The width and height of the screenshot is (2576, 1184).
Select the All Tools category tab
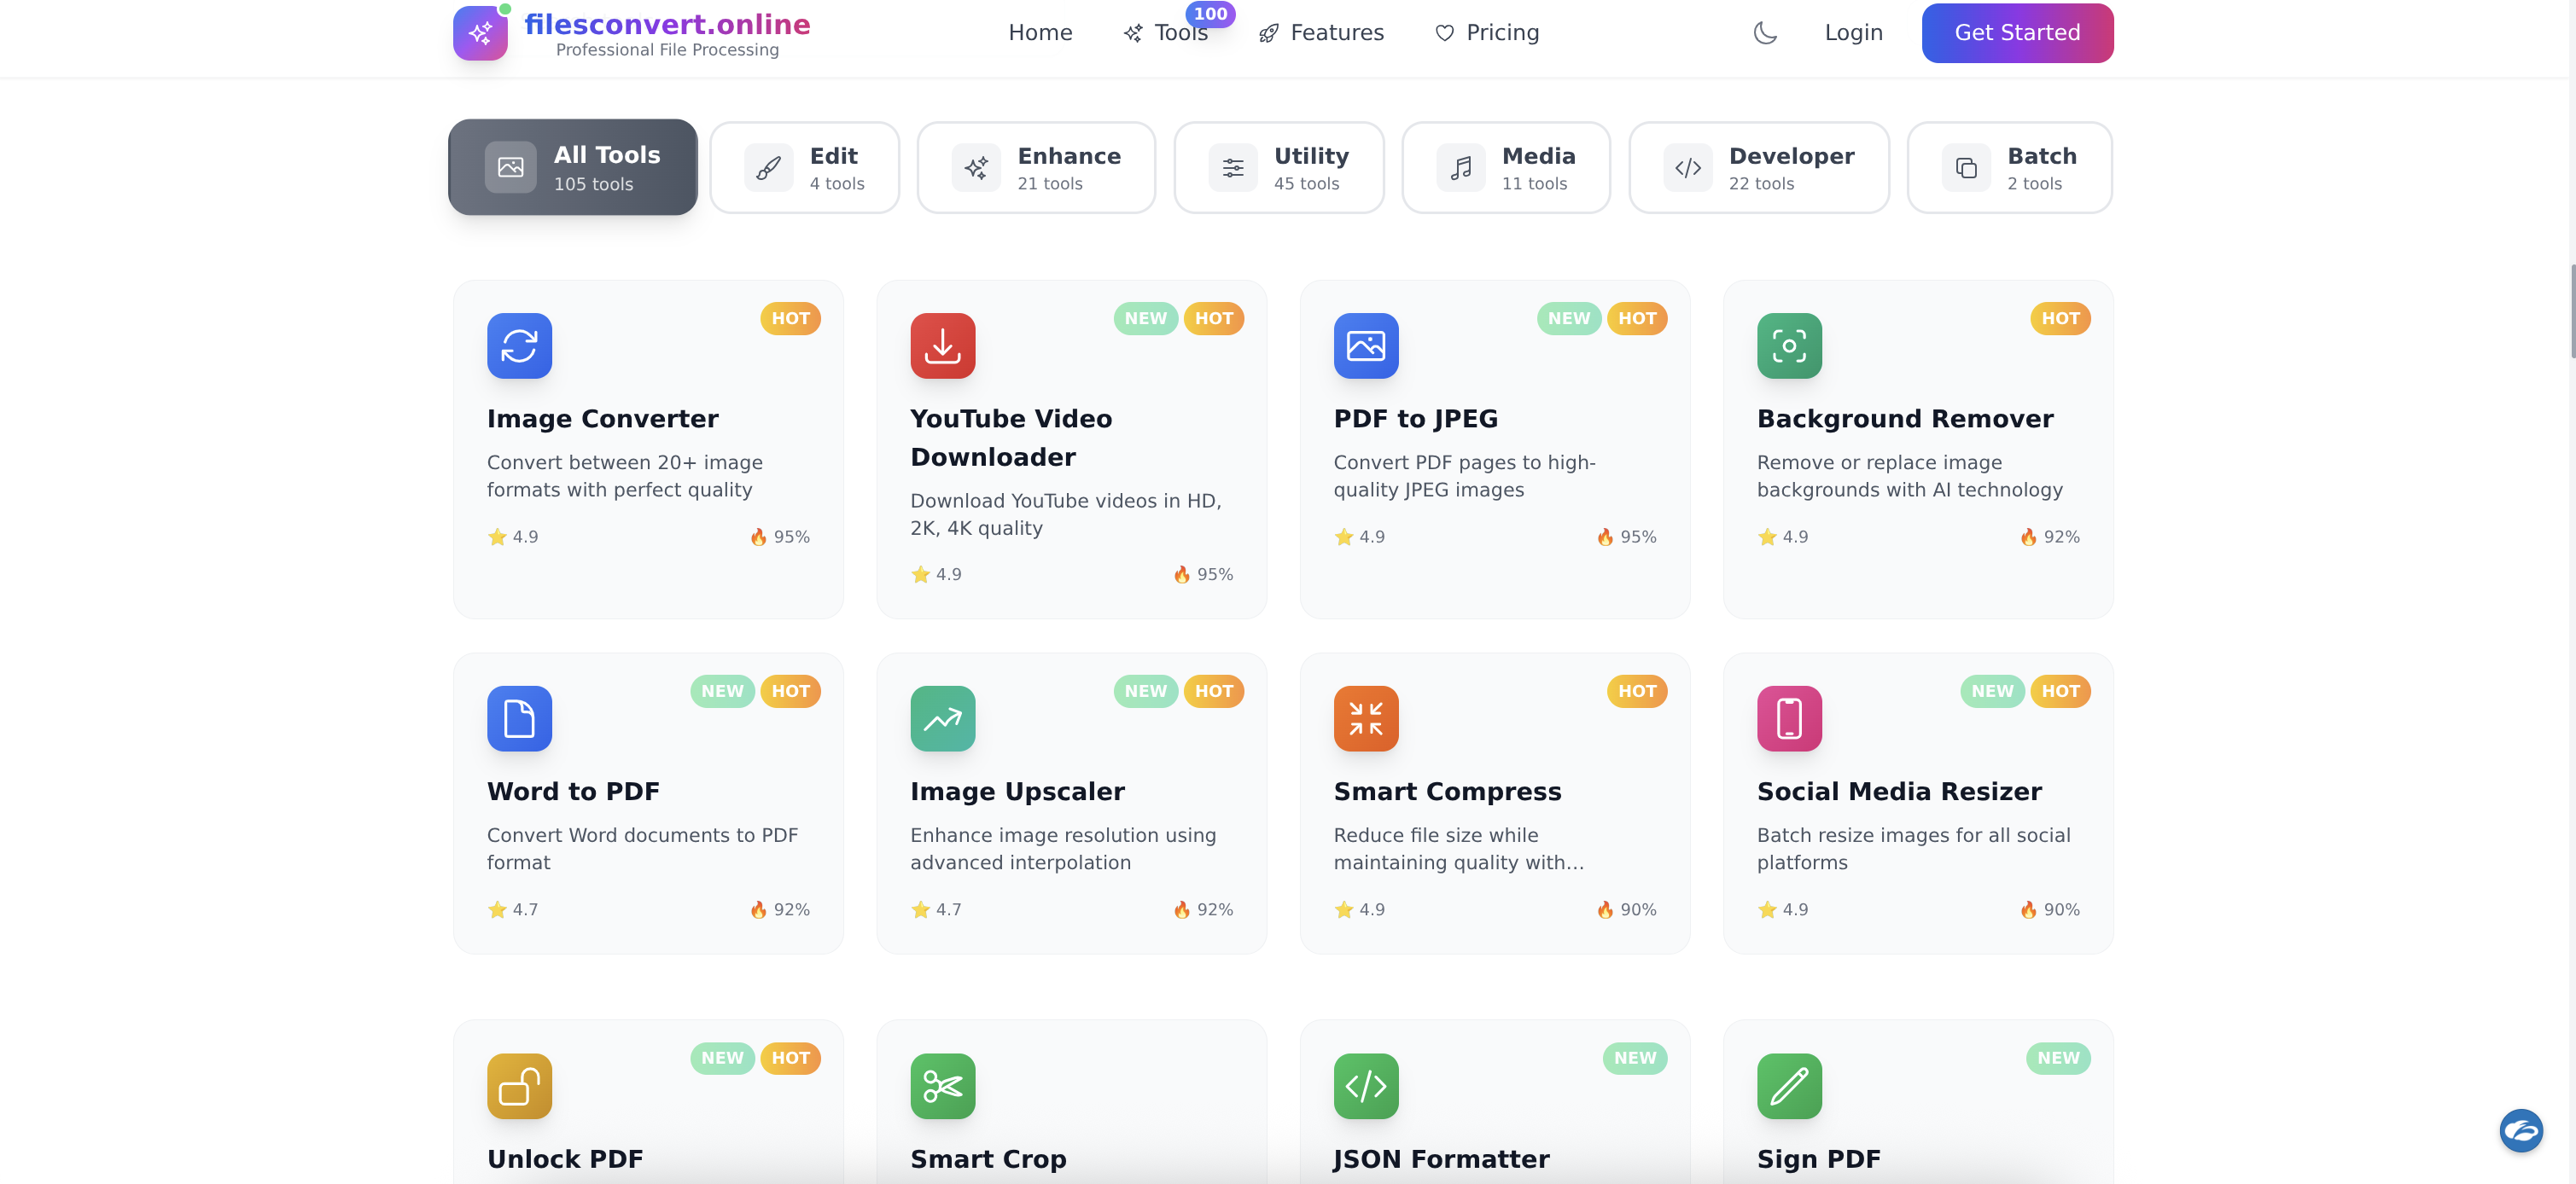(573, 167)
